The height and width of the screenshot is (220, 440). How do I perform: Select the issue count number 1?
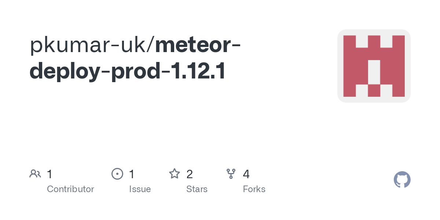coord(132,174)
